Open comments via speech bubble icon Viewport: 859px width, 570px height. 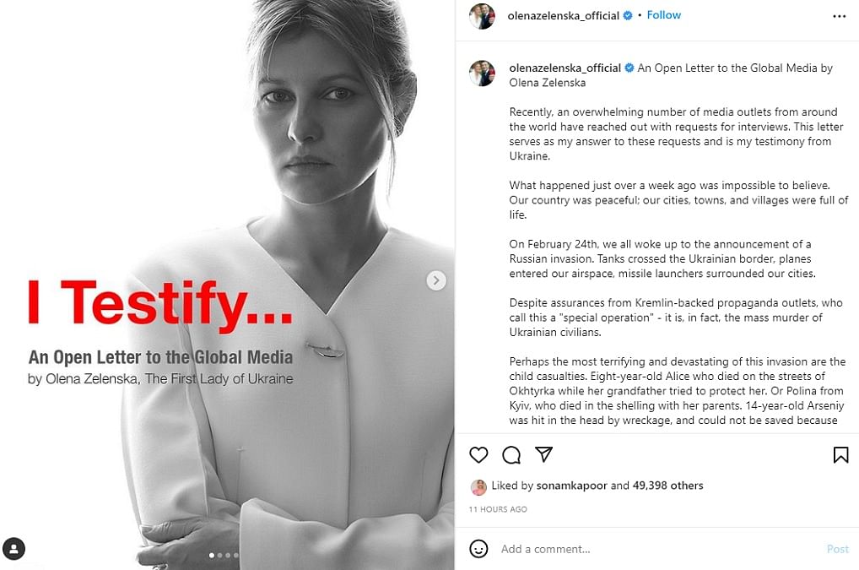pyautogui.click(x=511, y=455)
